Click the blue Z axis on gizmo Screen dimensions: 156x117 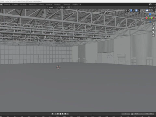coord(150,14)
